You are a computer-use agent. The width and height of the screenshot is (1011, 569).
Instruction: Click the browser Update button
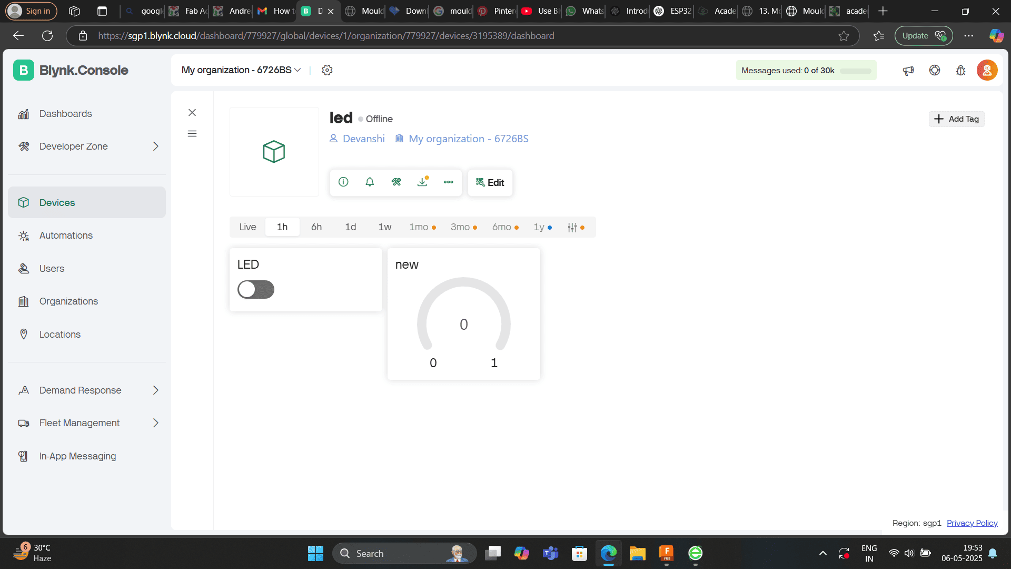click(x=924, y=36)
